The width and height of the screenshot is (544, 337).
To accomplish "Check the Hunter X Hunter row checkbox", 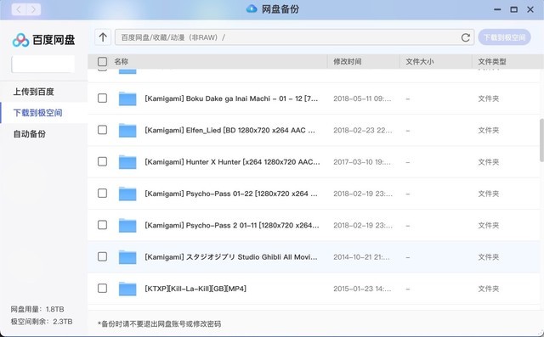I will tap(102, 161).
